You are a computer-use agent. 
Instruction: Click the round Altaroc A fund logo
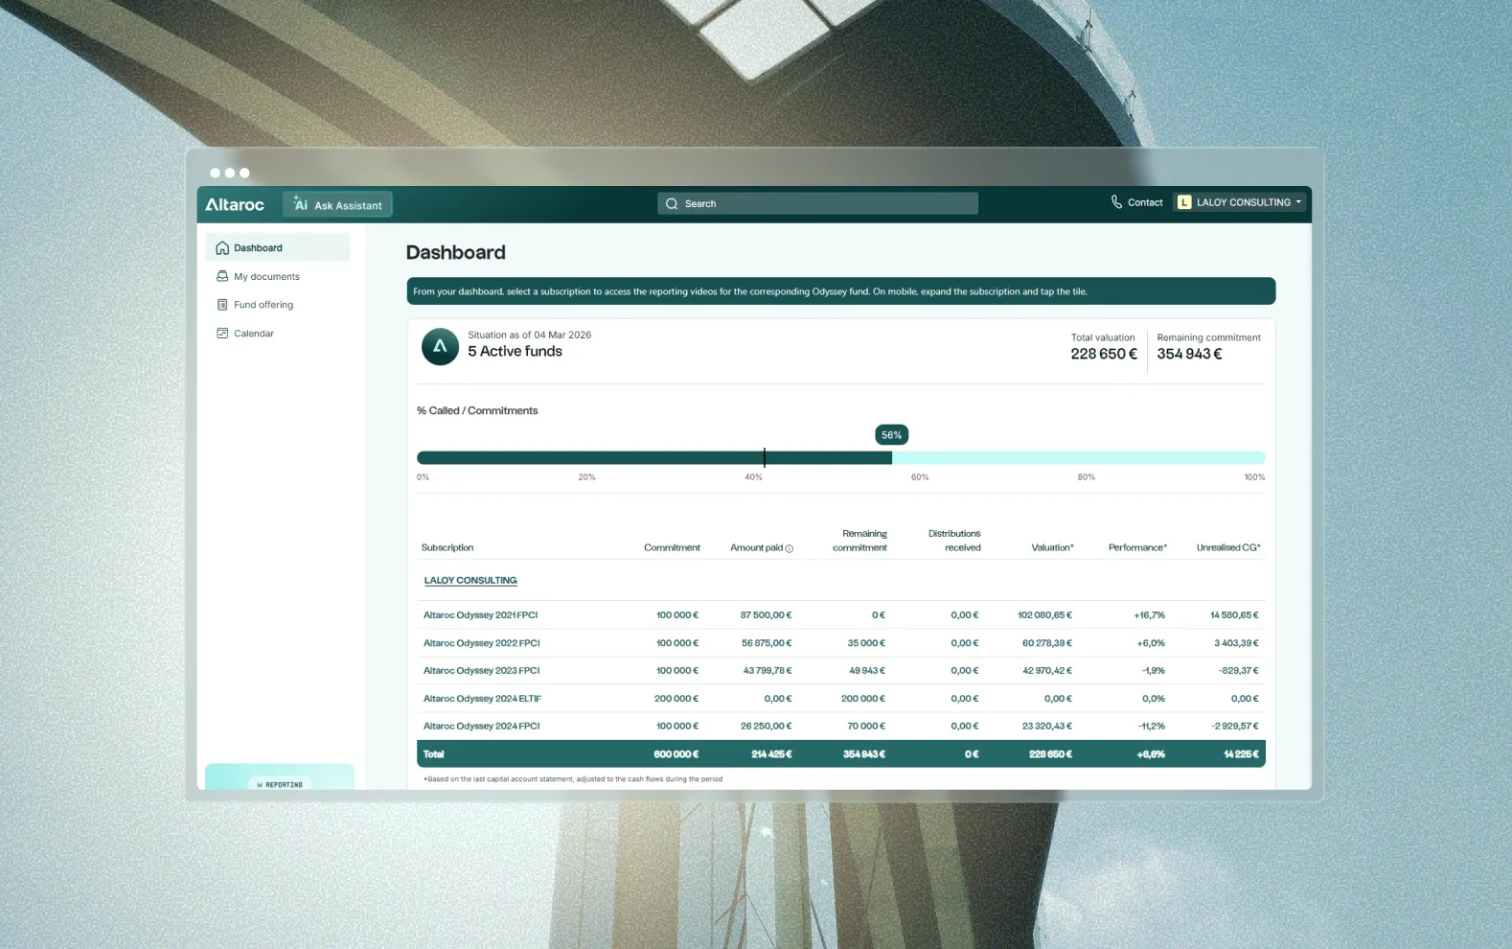point(440,346)
